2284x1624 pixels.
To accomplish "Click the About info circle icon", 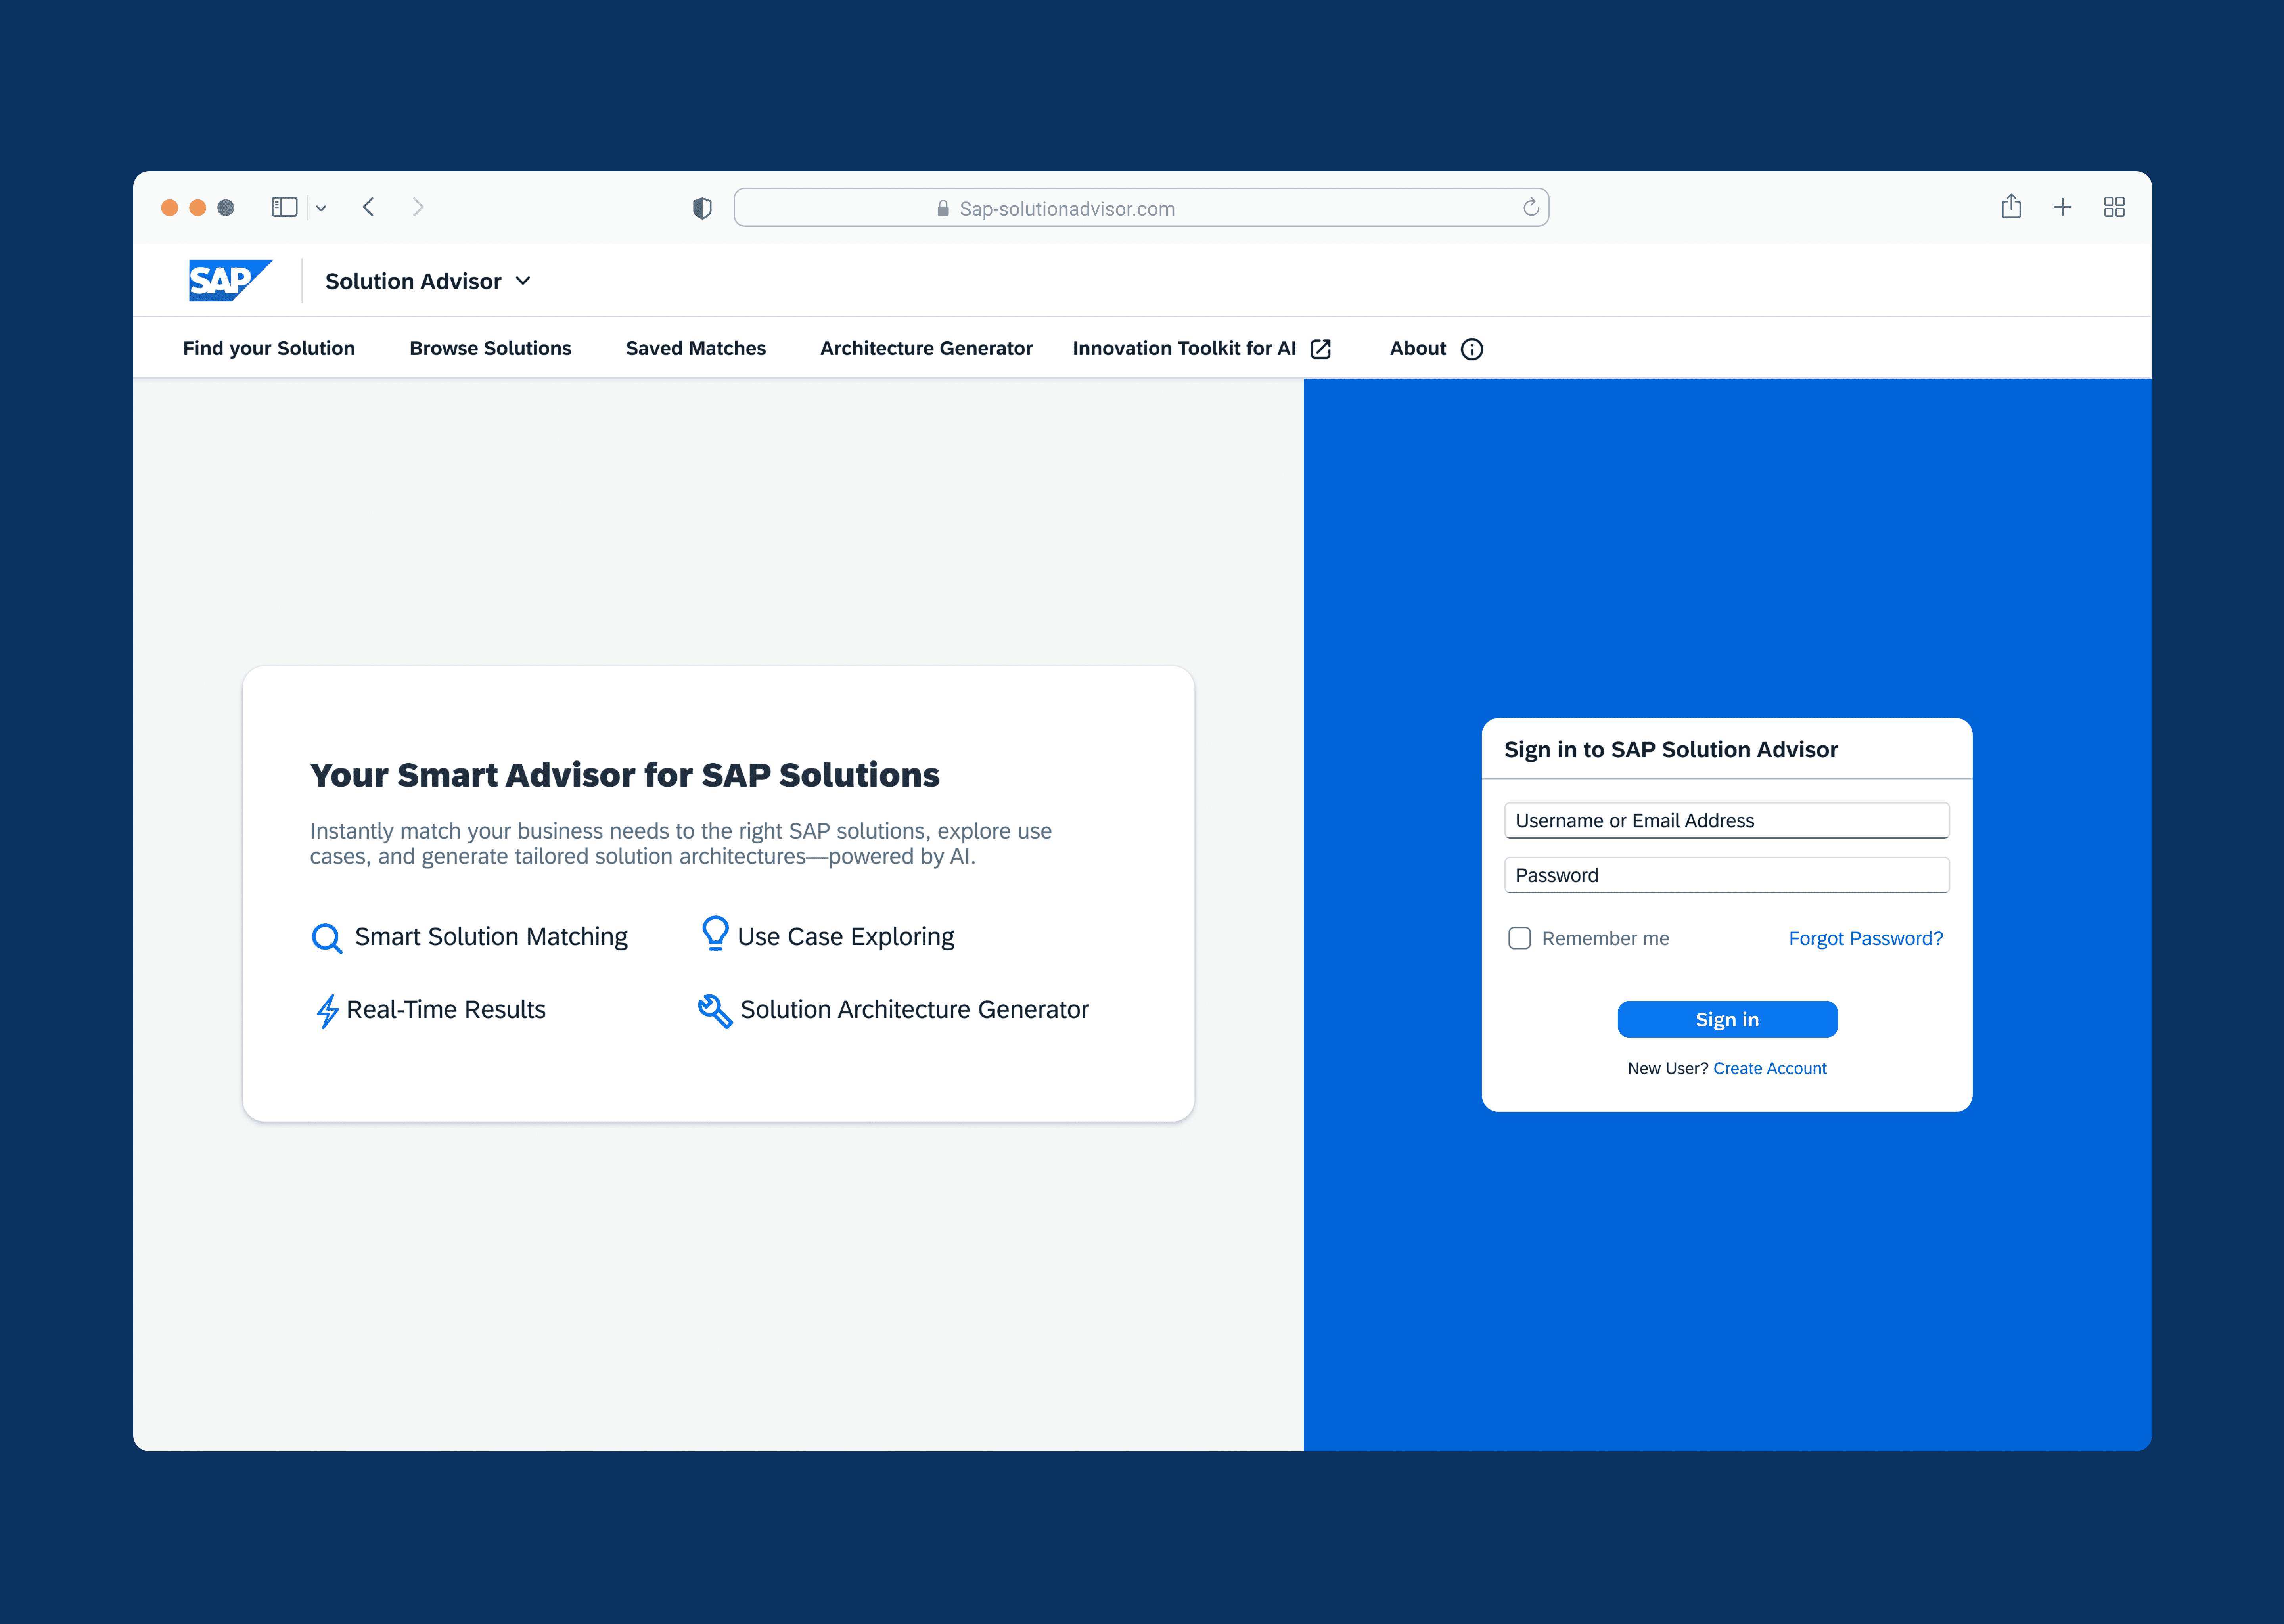I will [x=1471, y=349].
